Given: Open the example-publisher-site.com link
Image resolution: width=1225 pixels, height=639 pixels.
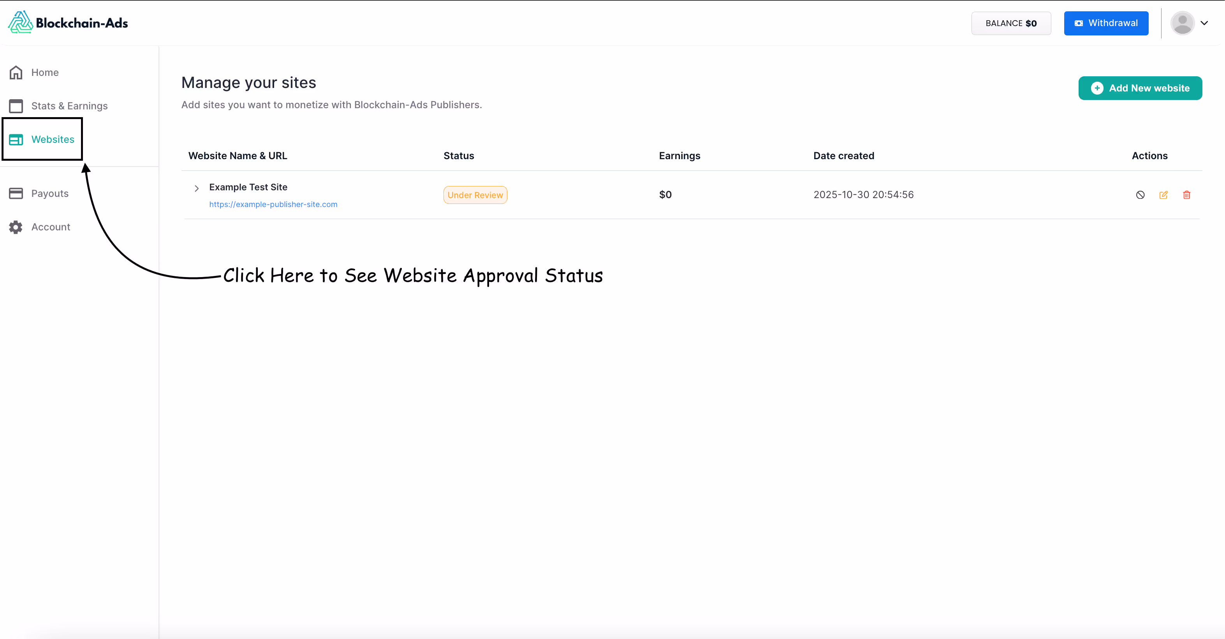Looking at the screenshot, I should [273, 204].
